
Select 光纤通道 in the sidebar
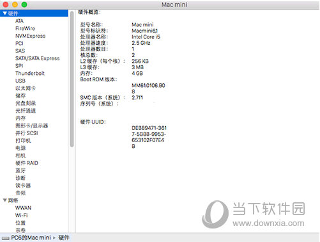(26, 111)
